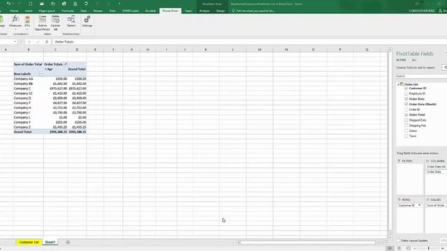Click the Print Preview icon in the quick access toolbar
This screenshot has width=447, height=251.
click(x=75, y=3)
